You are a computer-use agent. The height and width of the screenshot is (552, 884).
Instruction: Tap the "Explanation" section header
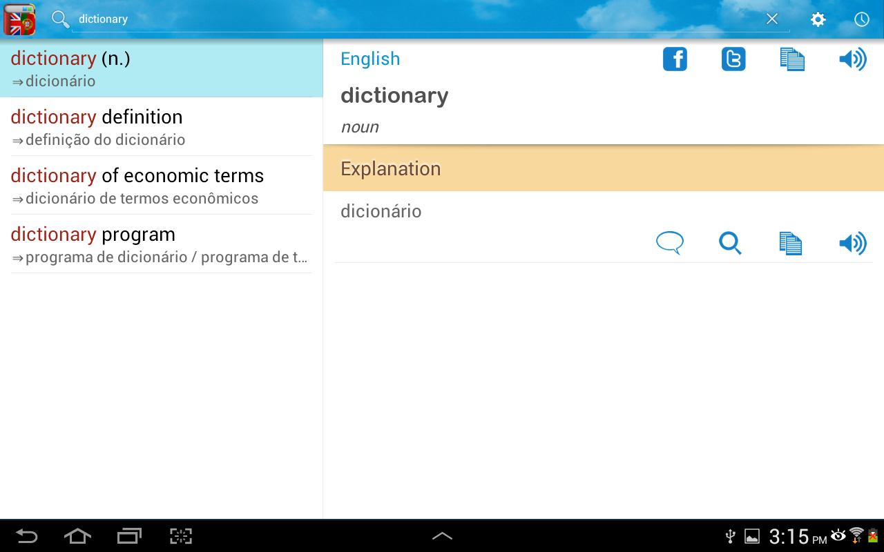click(x=391, y=168)
